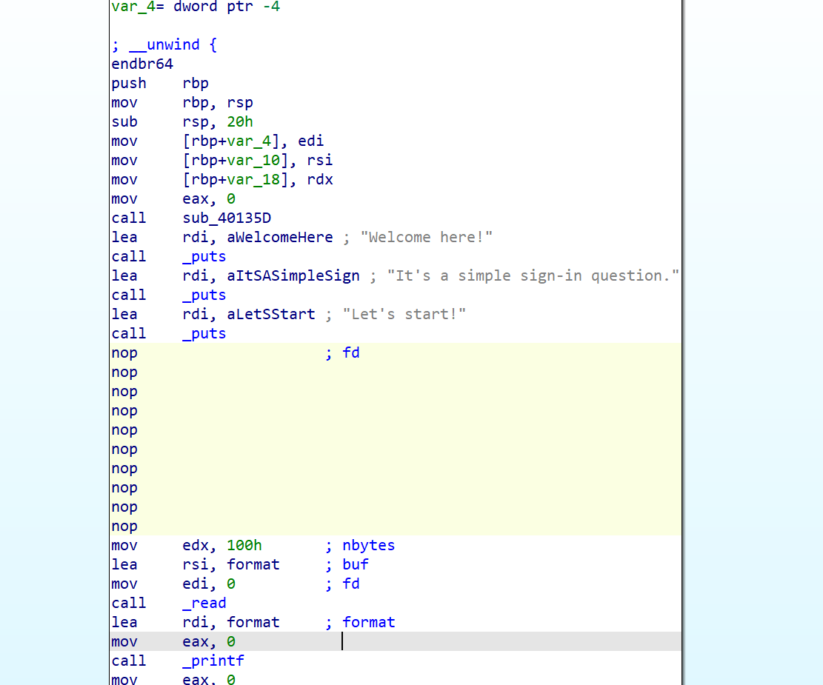Screen dimensions: 823x685
Task: Click _puts in the call after aItSASimpleSign
Action: [204, 295]
